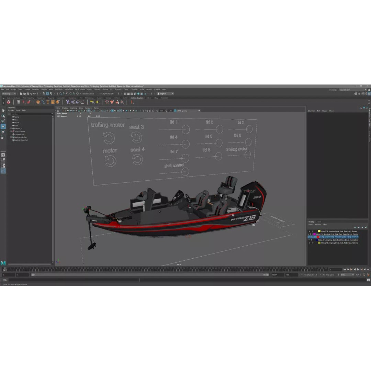This screenshot has width=371, height=371.
Task: Click the Maya logo icon at bottom left
Action: (3, 263)
